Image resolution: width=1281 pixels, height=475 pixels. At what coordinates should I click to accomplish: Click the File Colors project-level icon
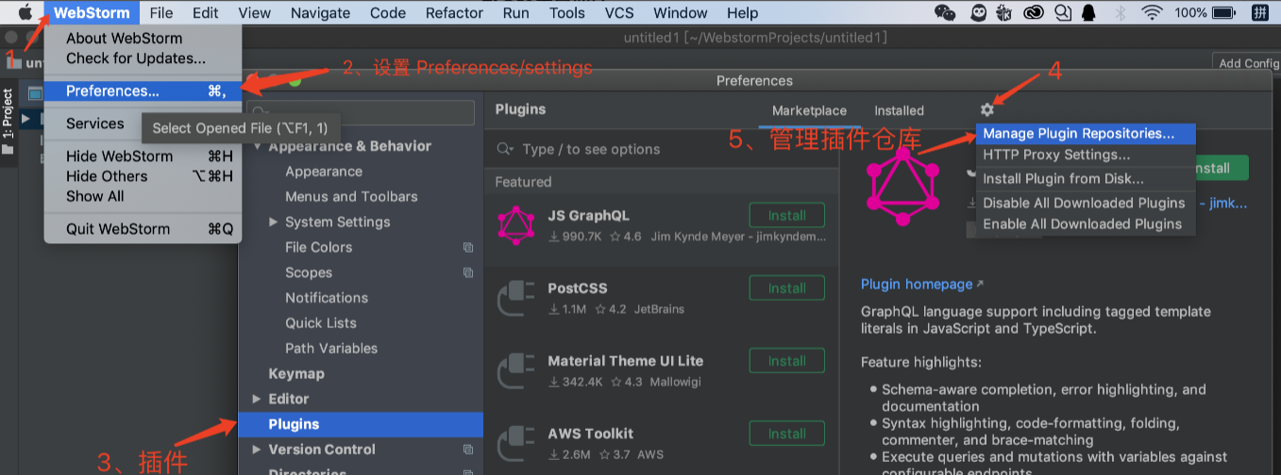tap(468, 247)
